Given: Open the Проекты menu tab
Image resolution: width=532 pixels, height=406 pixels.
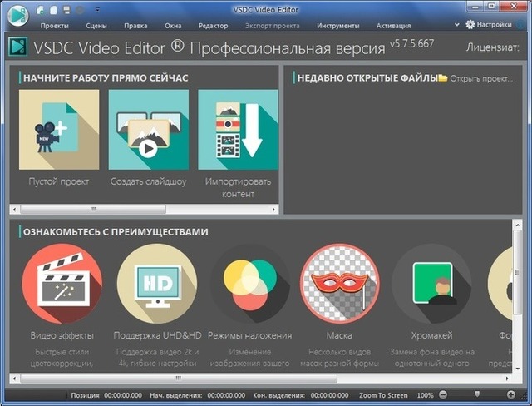Looking at the screenshot, I should pyautogui.click(x=54, y=26).
